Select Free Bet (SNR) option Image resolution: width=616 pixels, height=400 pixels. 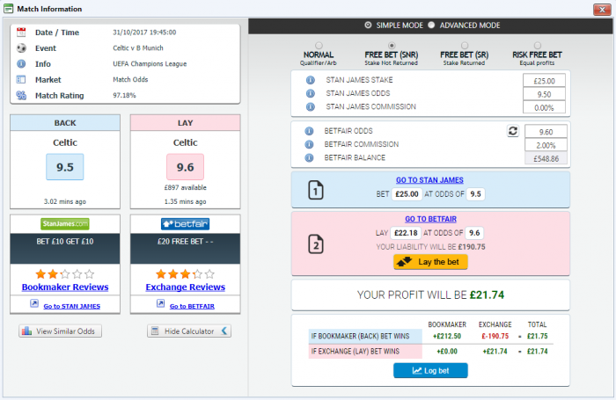(x=392, y=46)
